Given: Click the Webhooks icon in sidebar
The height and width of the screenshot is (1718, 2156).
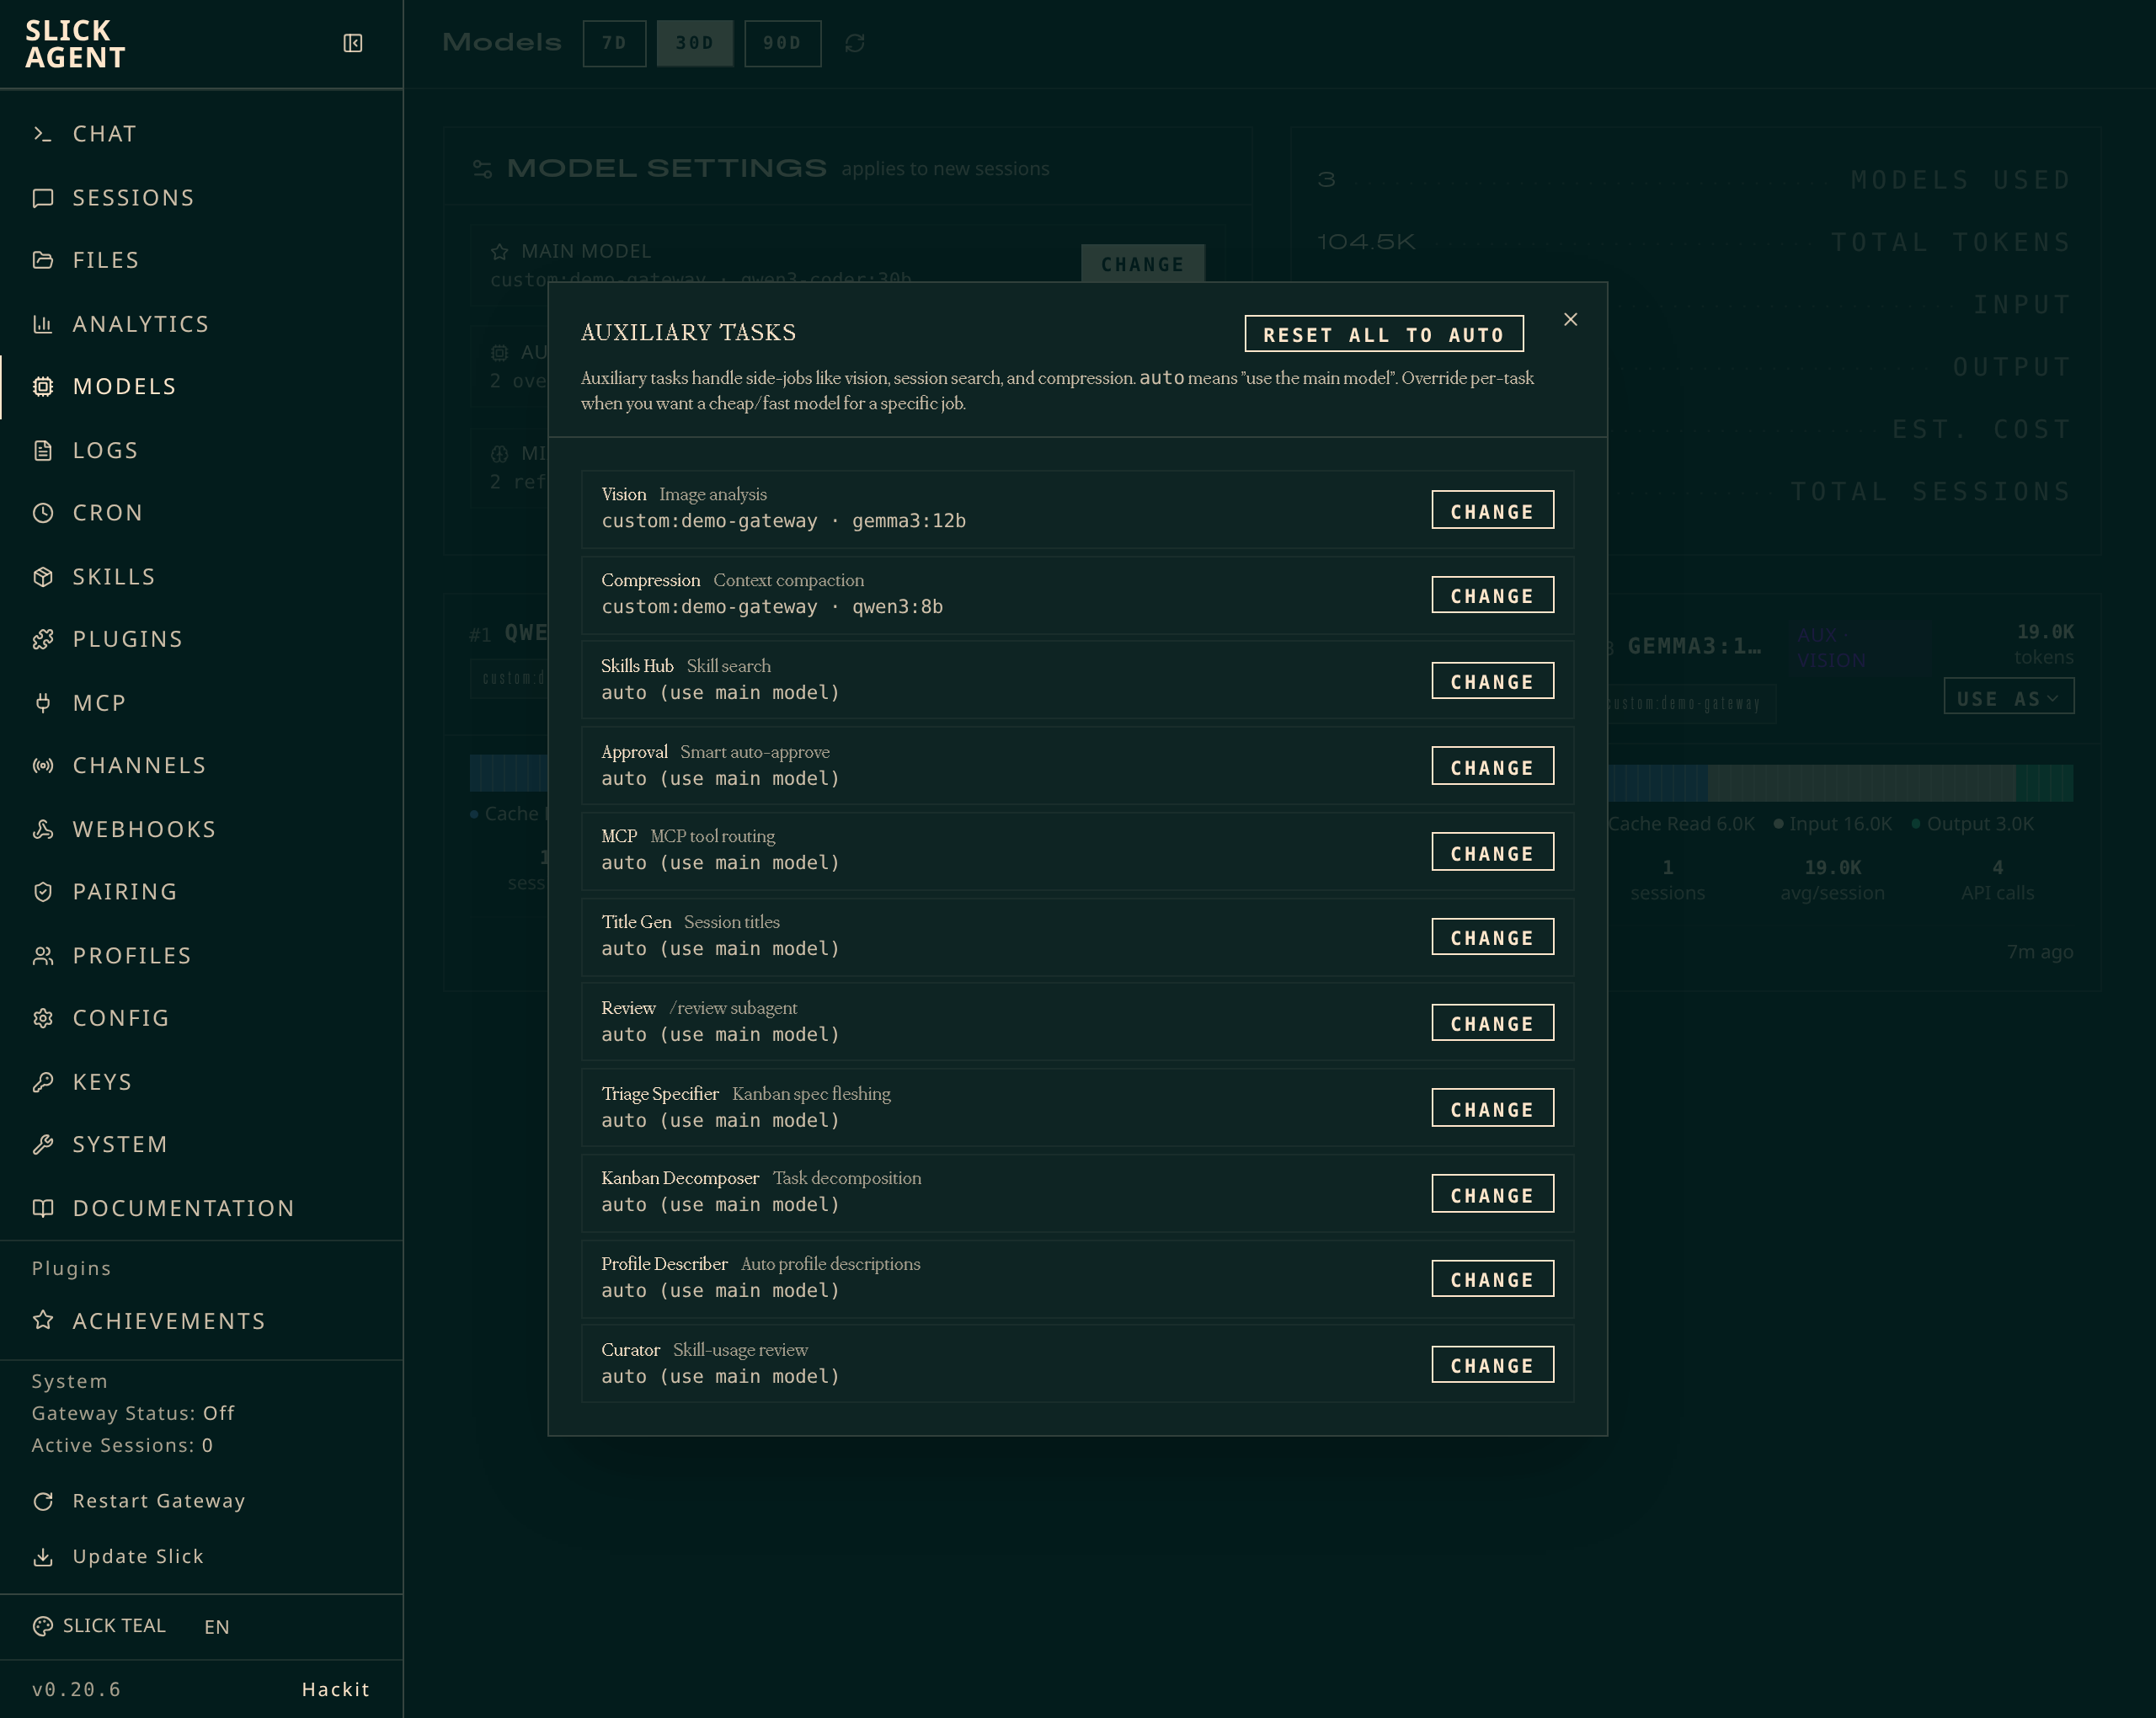Looking at the screenshot, I should (43, 829).
